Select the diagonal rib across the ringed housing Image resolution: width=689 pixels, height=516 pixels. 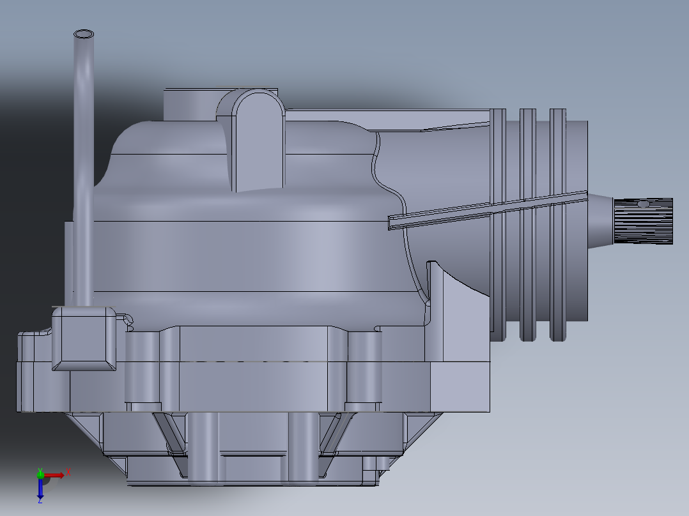pyautogui.click(x=488, y=210)
